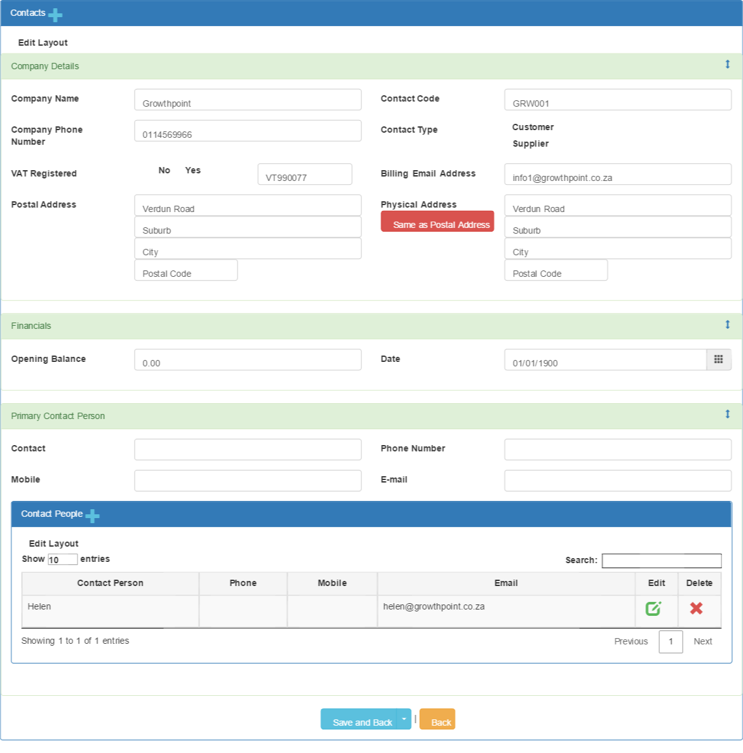The height and width of the screenshot is (753, 743).
Task: Focus Physical Address Suburb field
Action: click(618, 227)
